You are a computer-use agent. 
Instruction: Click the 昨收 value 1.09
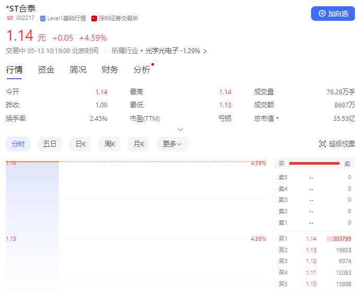(101, 105)
